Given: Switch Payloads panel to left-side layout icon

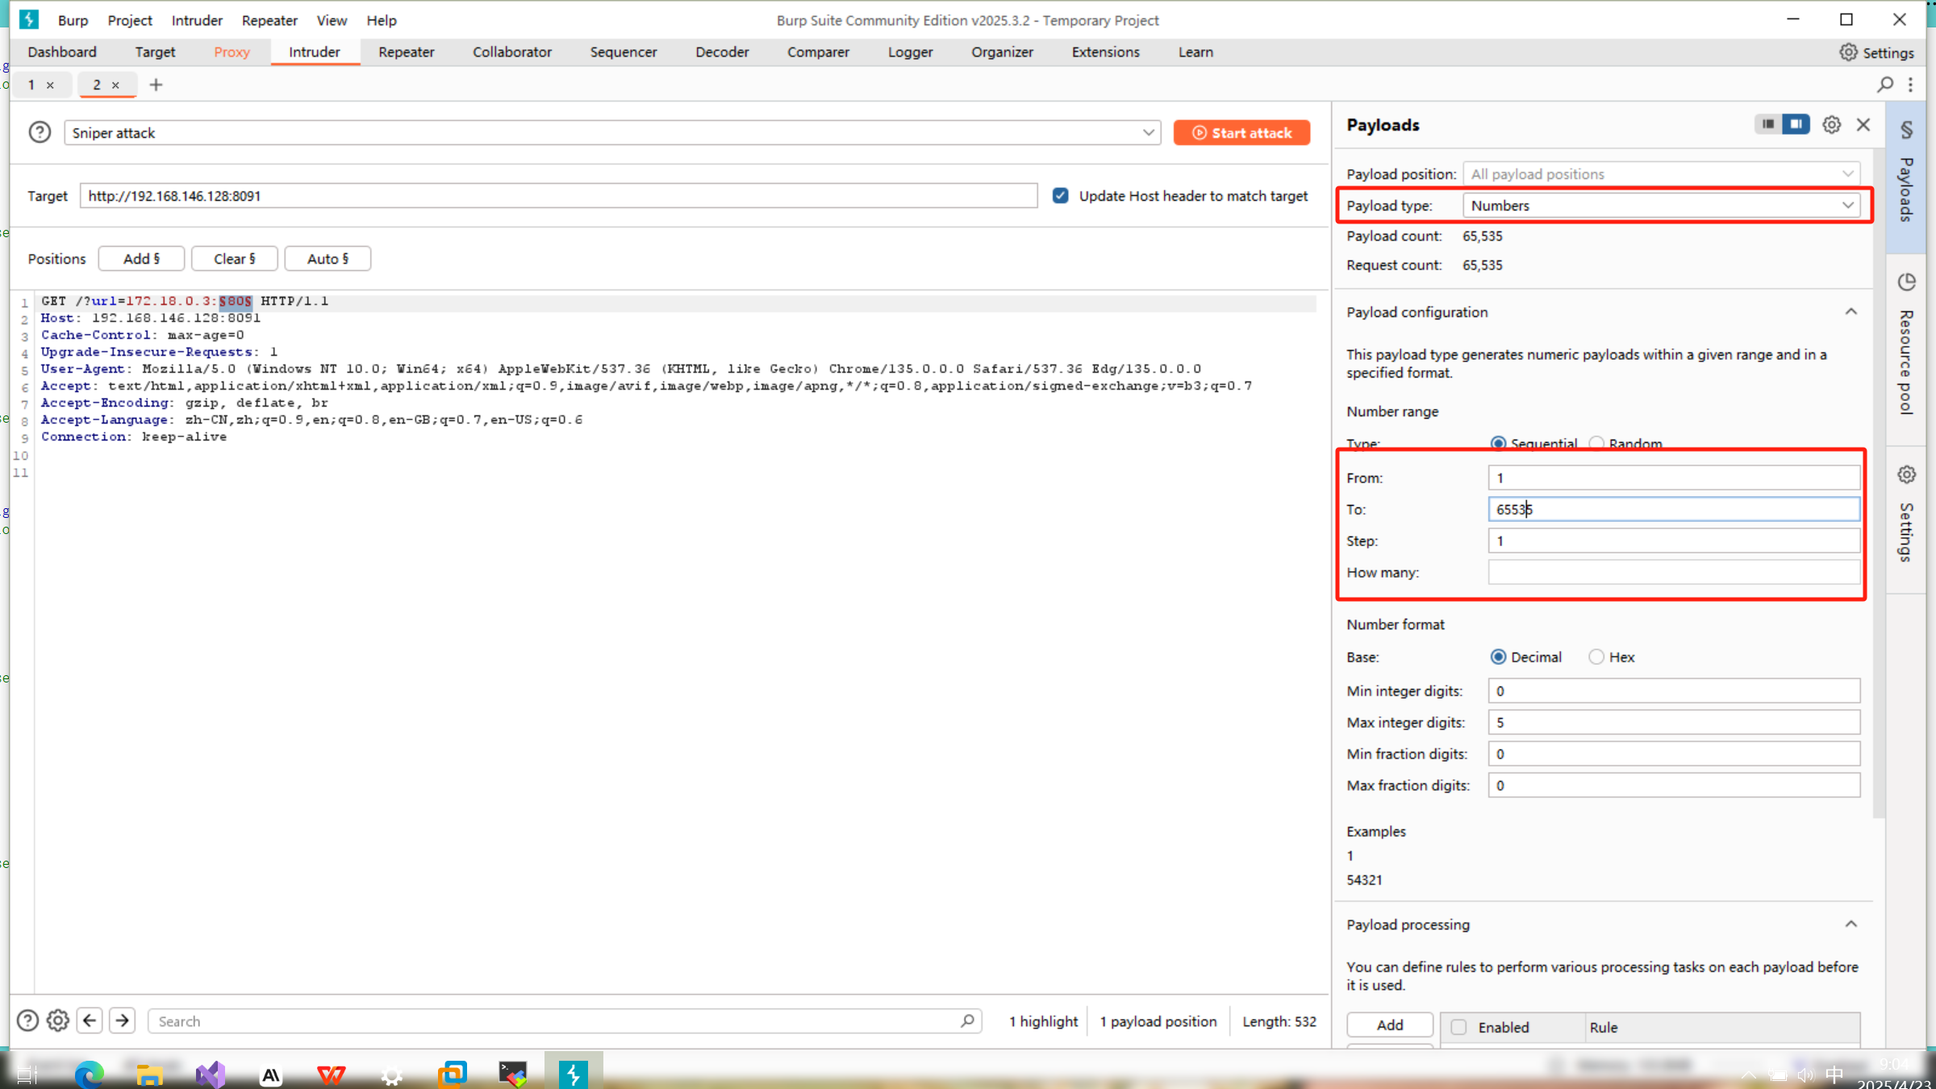Looking at the screenshot, I should coord(1767,124).
